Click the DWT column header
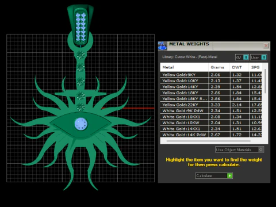This screenshot has height=207, width=276. (239, 67)
